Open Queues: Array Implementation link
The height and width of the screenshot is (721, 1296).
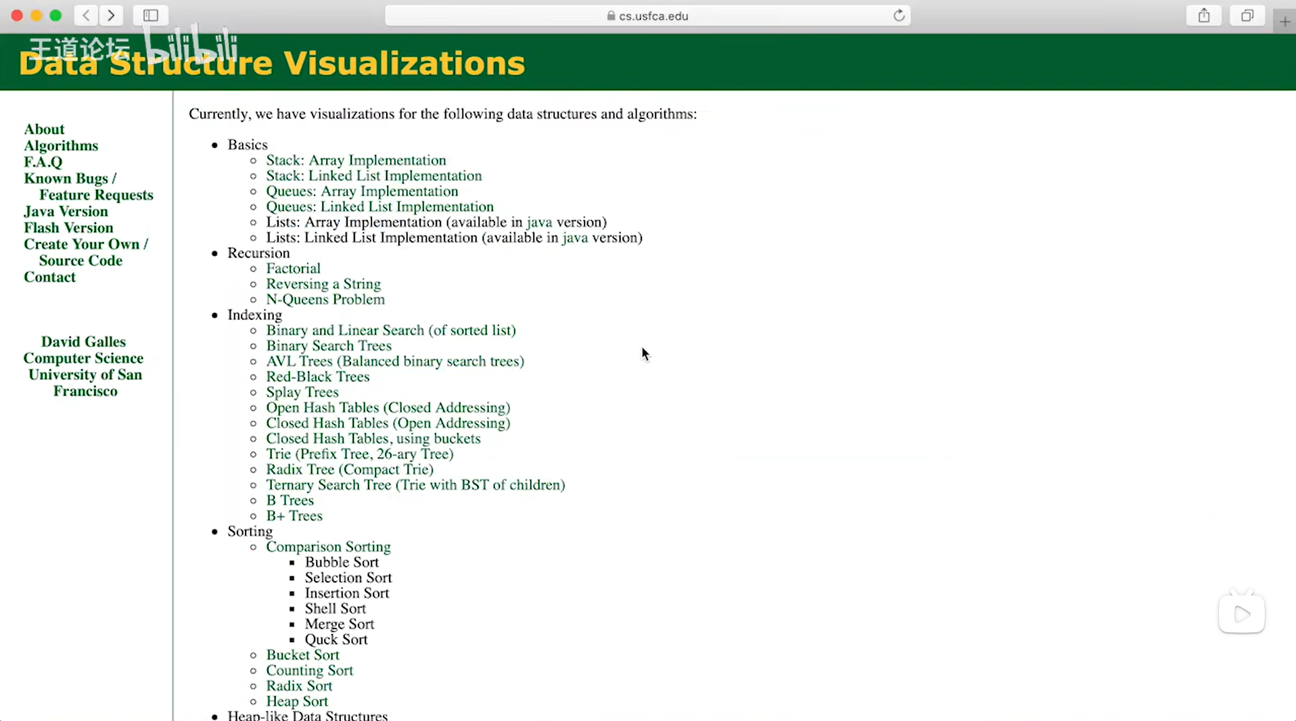click(x=362, y=191)
